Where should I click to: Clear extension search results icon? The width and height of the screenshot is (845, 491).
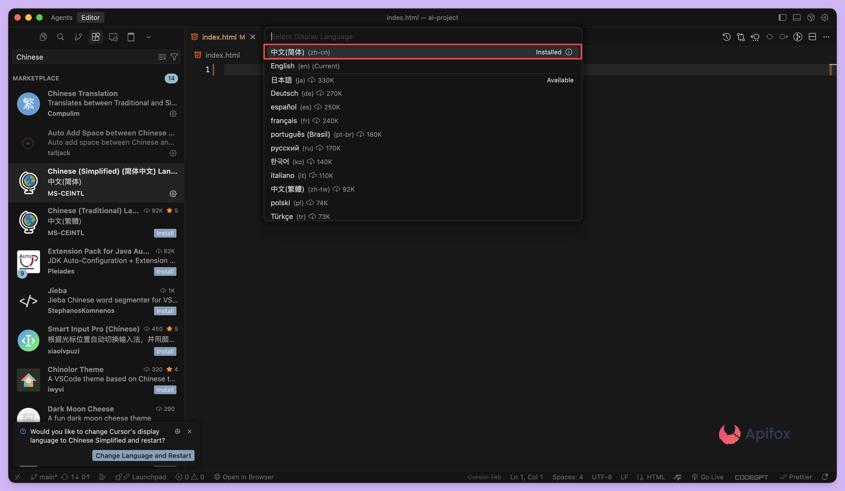pyautogui.click(x=162, y=57)
